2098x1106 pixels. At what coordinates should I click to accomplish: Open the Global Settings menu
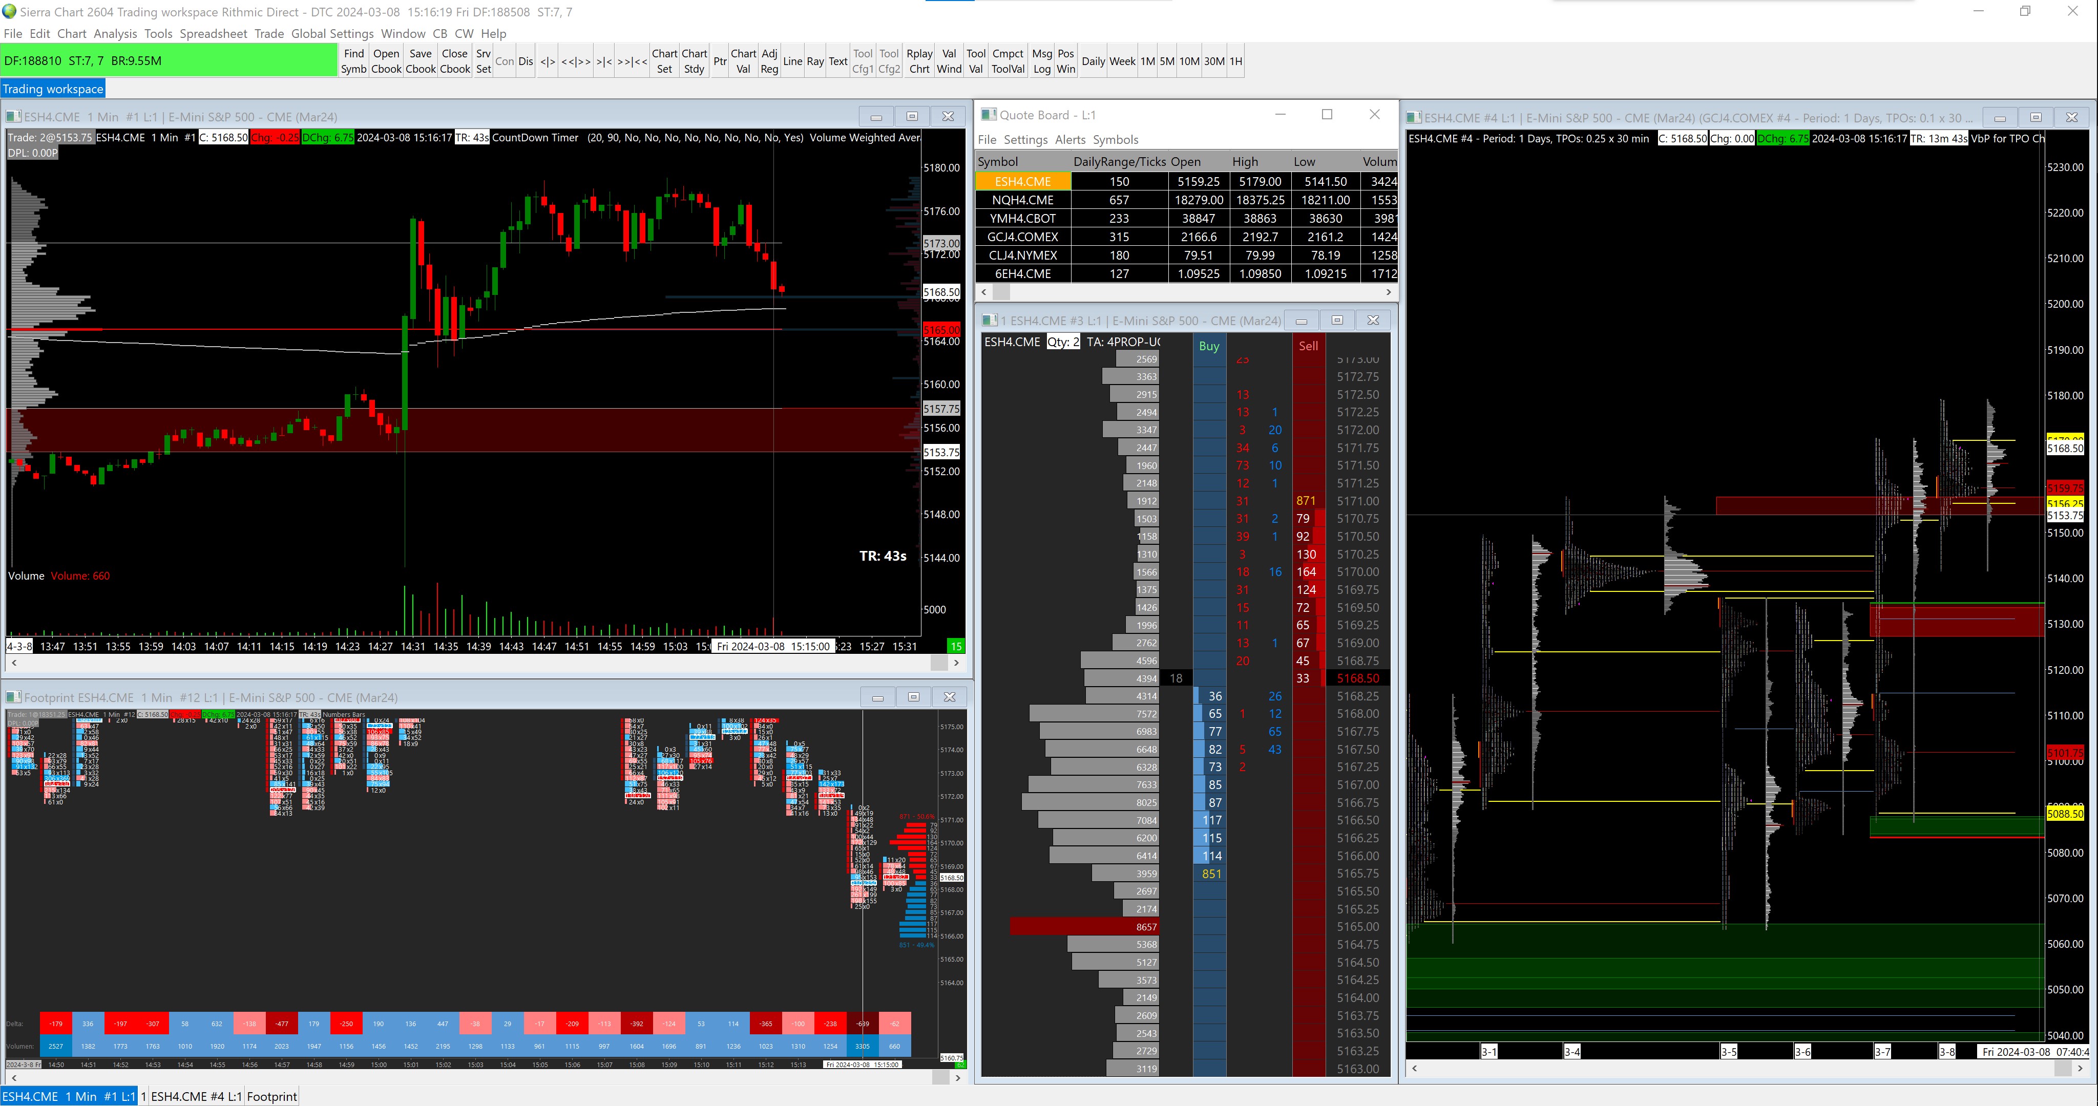tap(332, 33)
